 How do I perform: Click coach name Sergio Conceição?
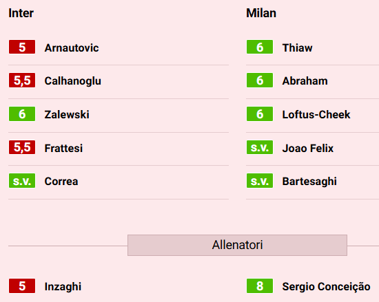click(327, 287)
